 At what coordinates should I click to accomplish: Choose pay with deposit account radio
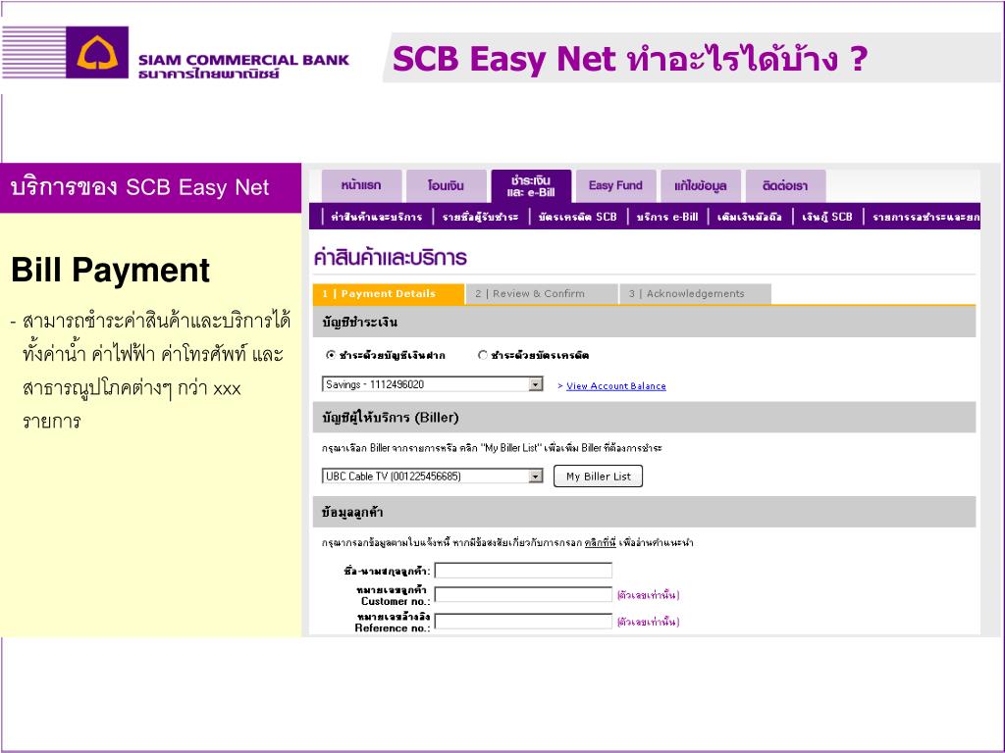pyautogui.click(x=331, y=355)
